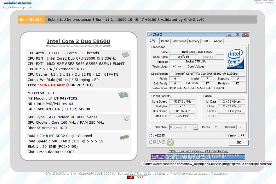
Task: Click the Code Name field Wolfdale
Action: click(183, 57)
